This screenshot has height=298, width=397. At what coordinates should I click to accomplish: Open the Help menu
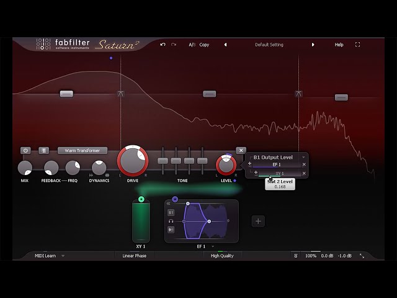(x=339, y=45)
